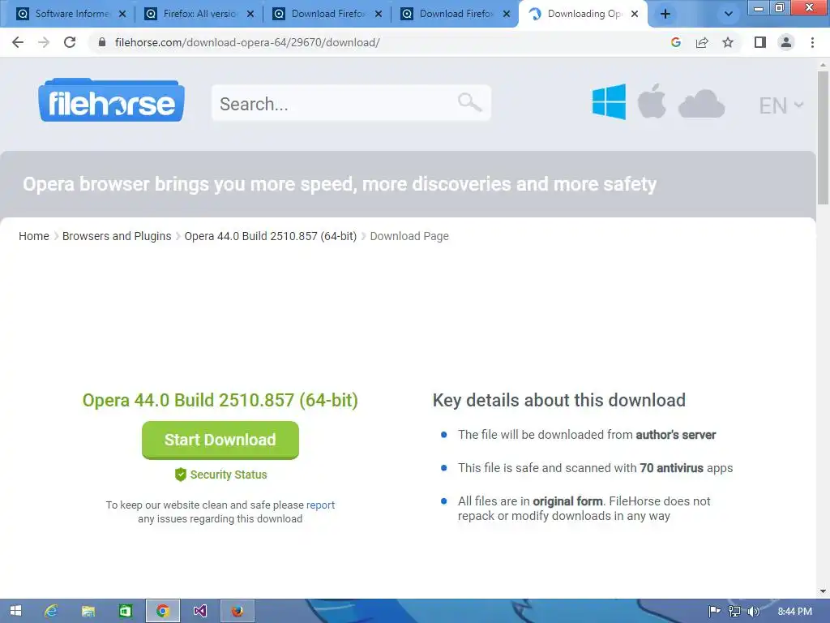Image resolution: width=830 pixels, height=623 pixels.
Task: Click the volume speaker icon
Action: pos(753,612)
